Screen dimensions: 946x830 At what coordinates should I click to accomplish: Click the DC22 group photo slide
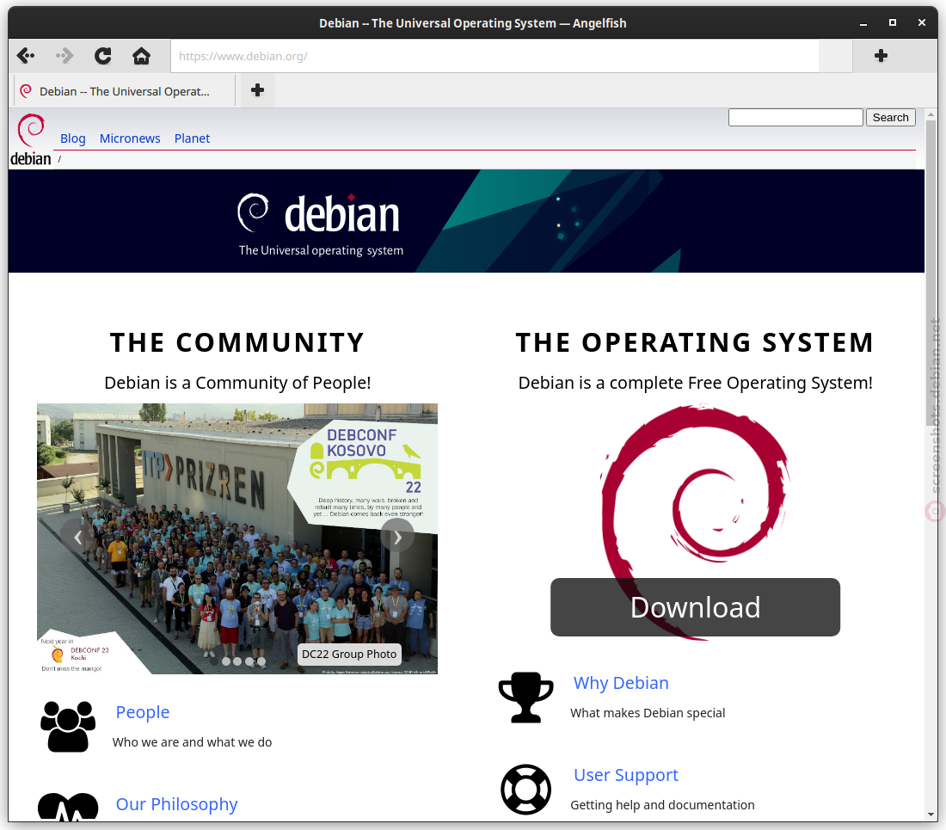click(237, 538)
